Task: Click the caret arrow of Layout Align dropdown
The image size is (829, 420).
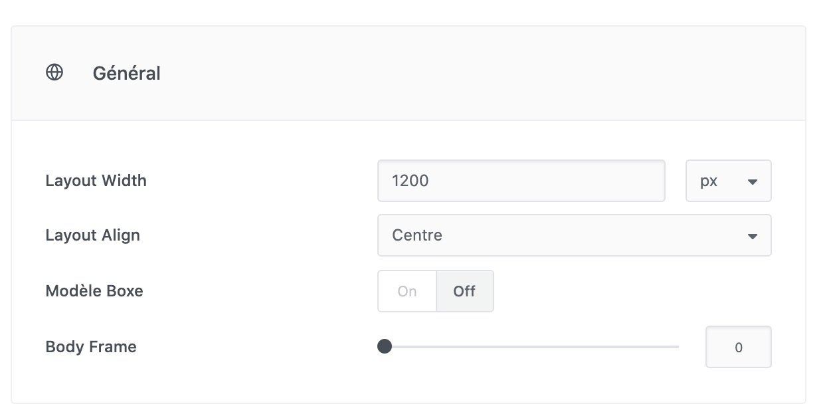Action: 753,236
